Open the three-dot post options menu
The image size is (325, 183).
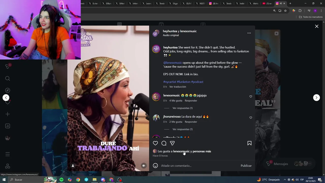pos(249,33)
